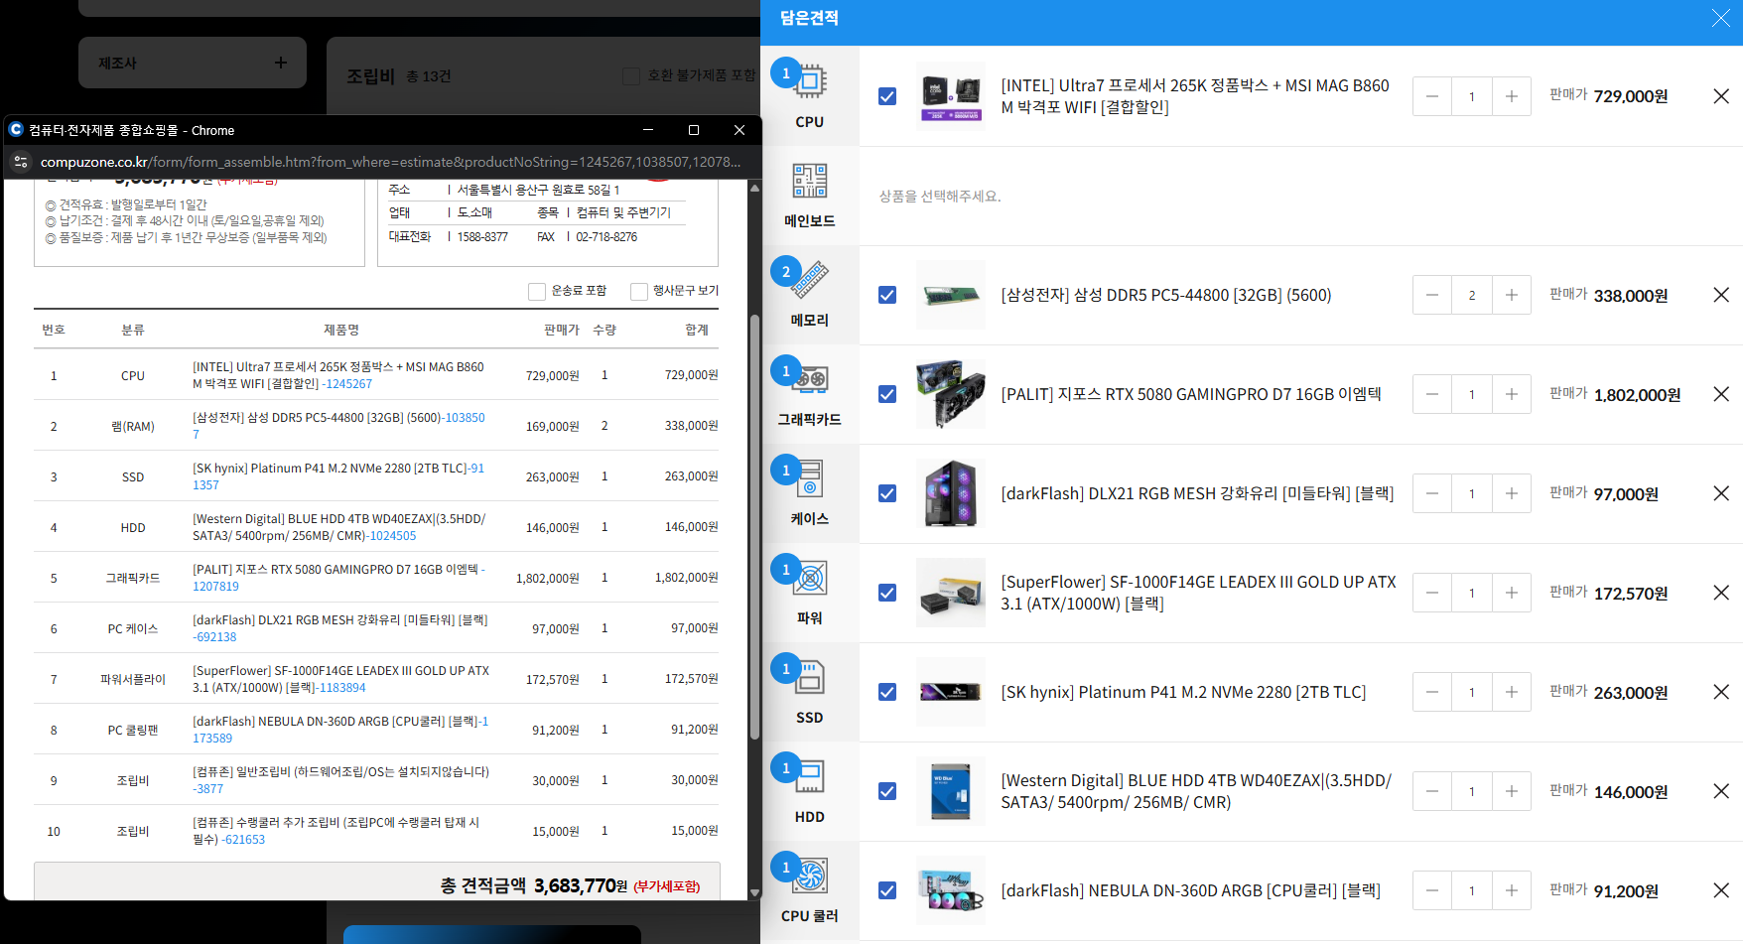Screen dimensions: 1743x944
Task: Remove the darkFlash DLX21 case item
Action: 1721,493
